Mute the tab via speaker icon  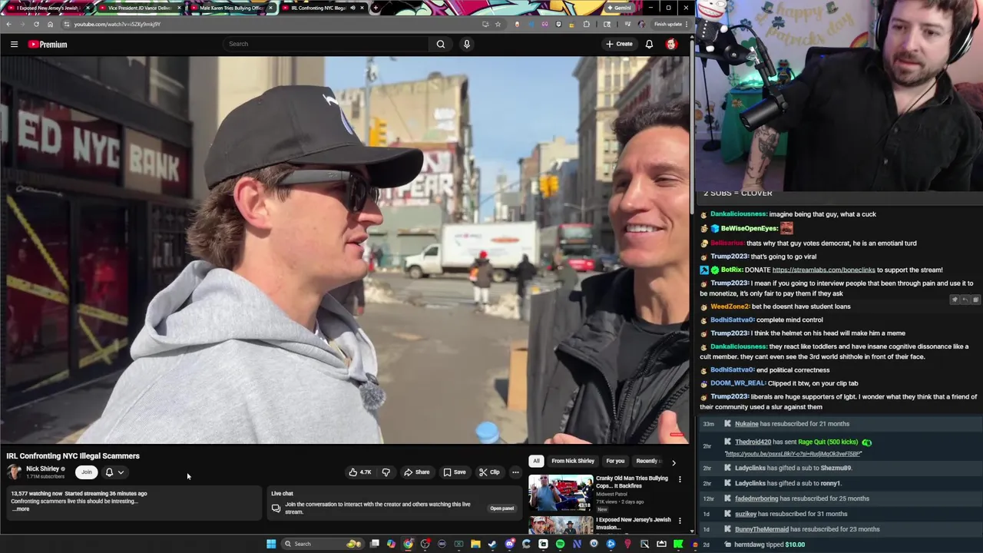[352, 8]
